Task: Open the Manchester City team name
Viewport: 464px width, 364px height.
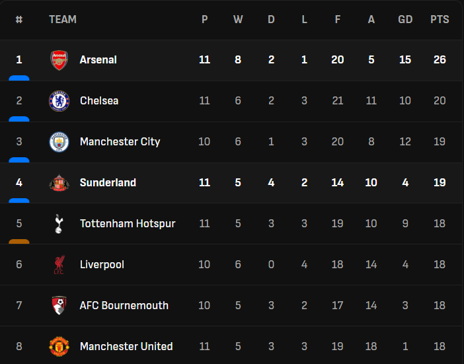Action: (120, 142)
